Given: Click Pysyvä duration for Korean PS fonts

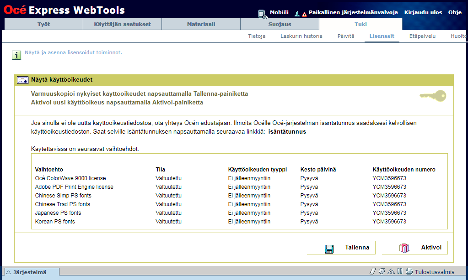Looking at the screenshot, I should coord(309,221).
